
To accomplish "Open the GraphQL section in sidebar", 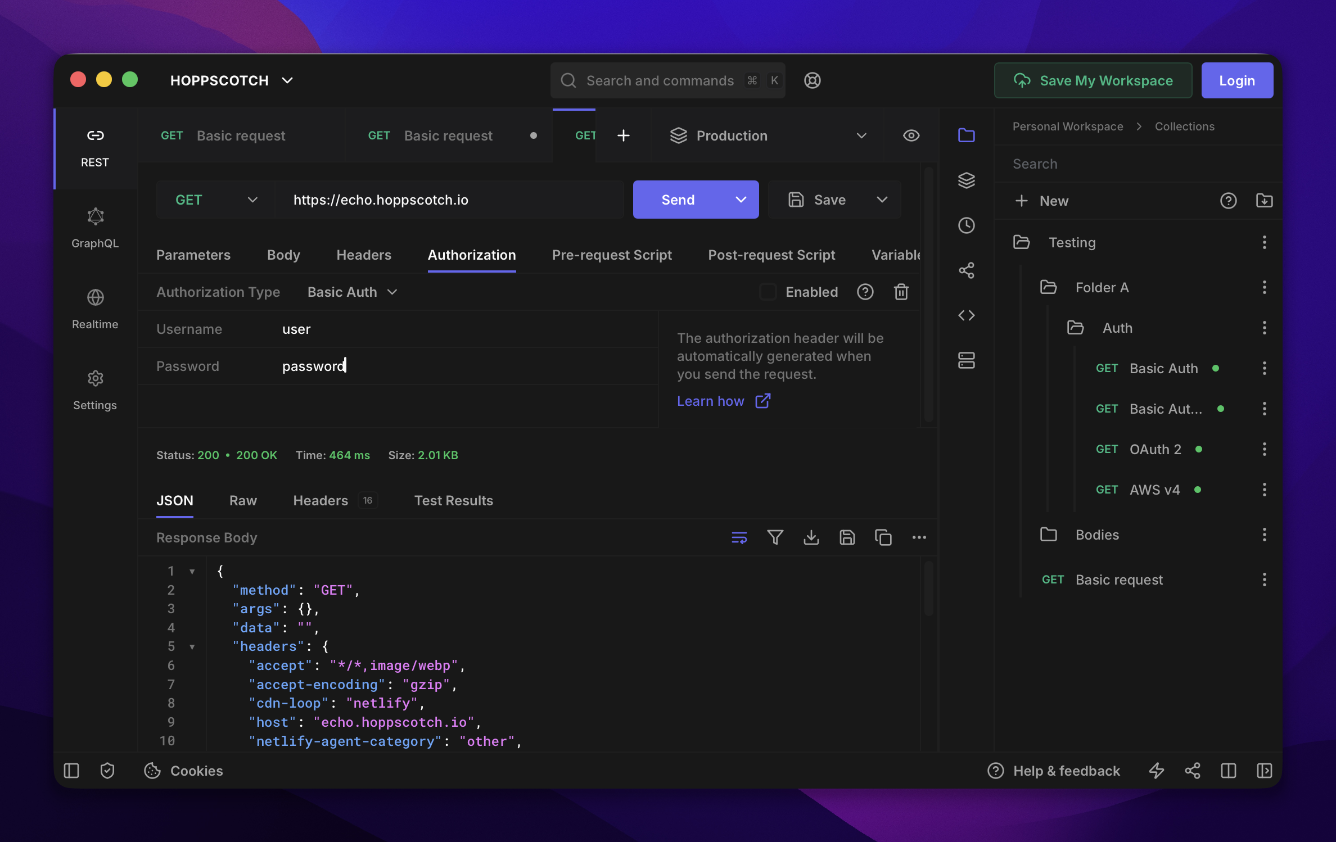I will point(95,228).
